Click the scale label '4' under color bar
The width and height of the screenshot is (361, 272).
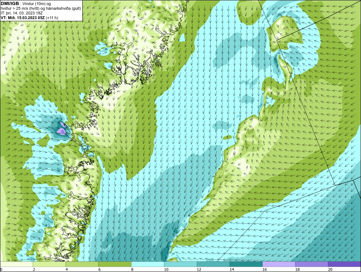click(x=66, y=269)
